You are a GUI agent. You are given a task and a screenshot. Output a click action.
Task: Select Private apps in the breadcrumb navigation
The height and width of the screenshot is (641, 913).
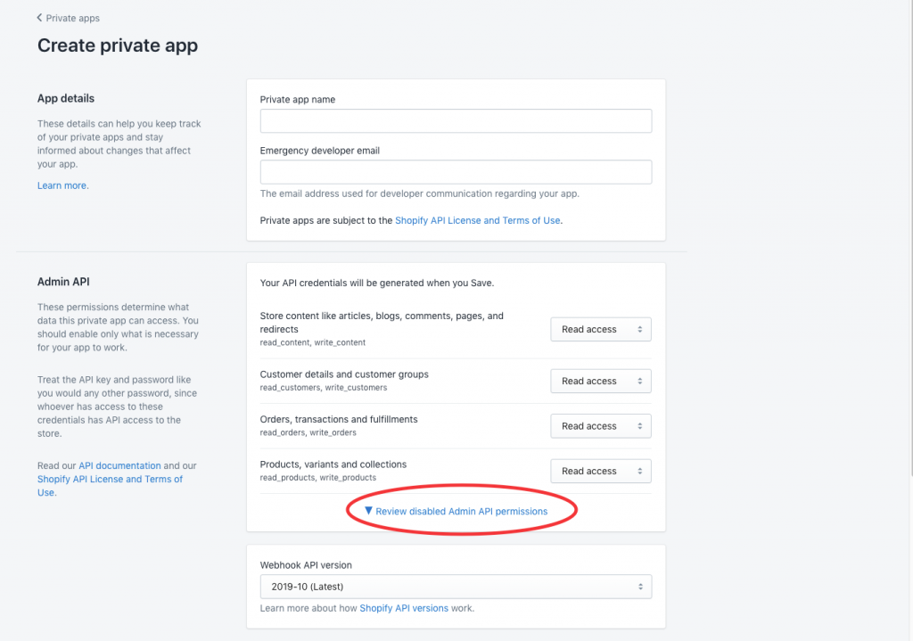point(74,17)
